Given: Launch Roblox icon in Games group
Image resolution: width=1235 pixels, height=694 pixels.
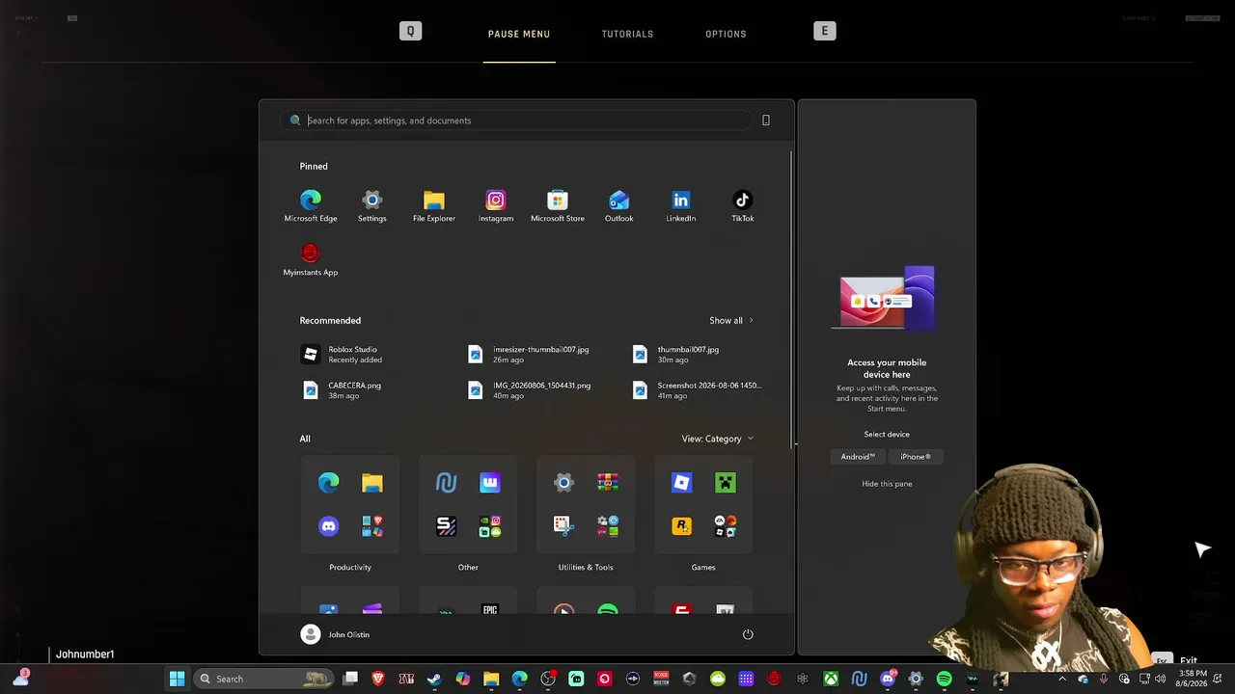Looking at the screenshot, I should pyautogui.click(x=682, y=482).
